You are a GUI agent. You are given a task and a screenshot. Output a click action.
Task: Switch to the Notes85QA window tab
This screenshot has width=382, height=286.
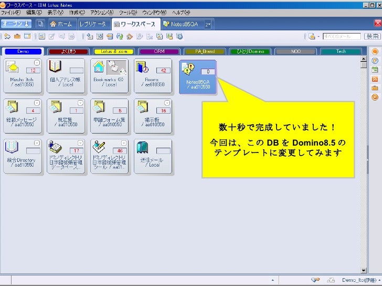182,24
